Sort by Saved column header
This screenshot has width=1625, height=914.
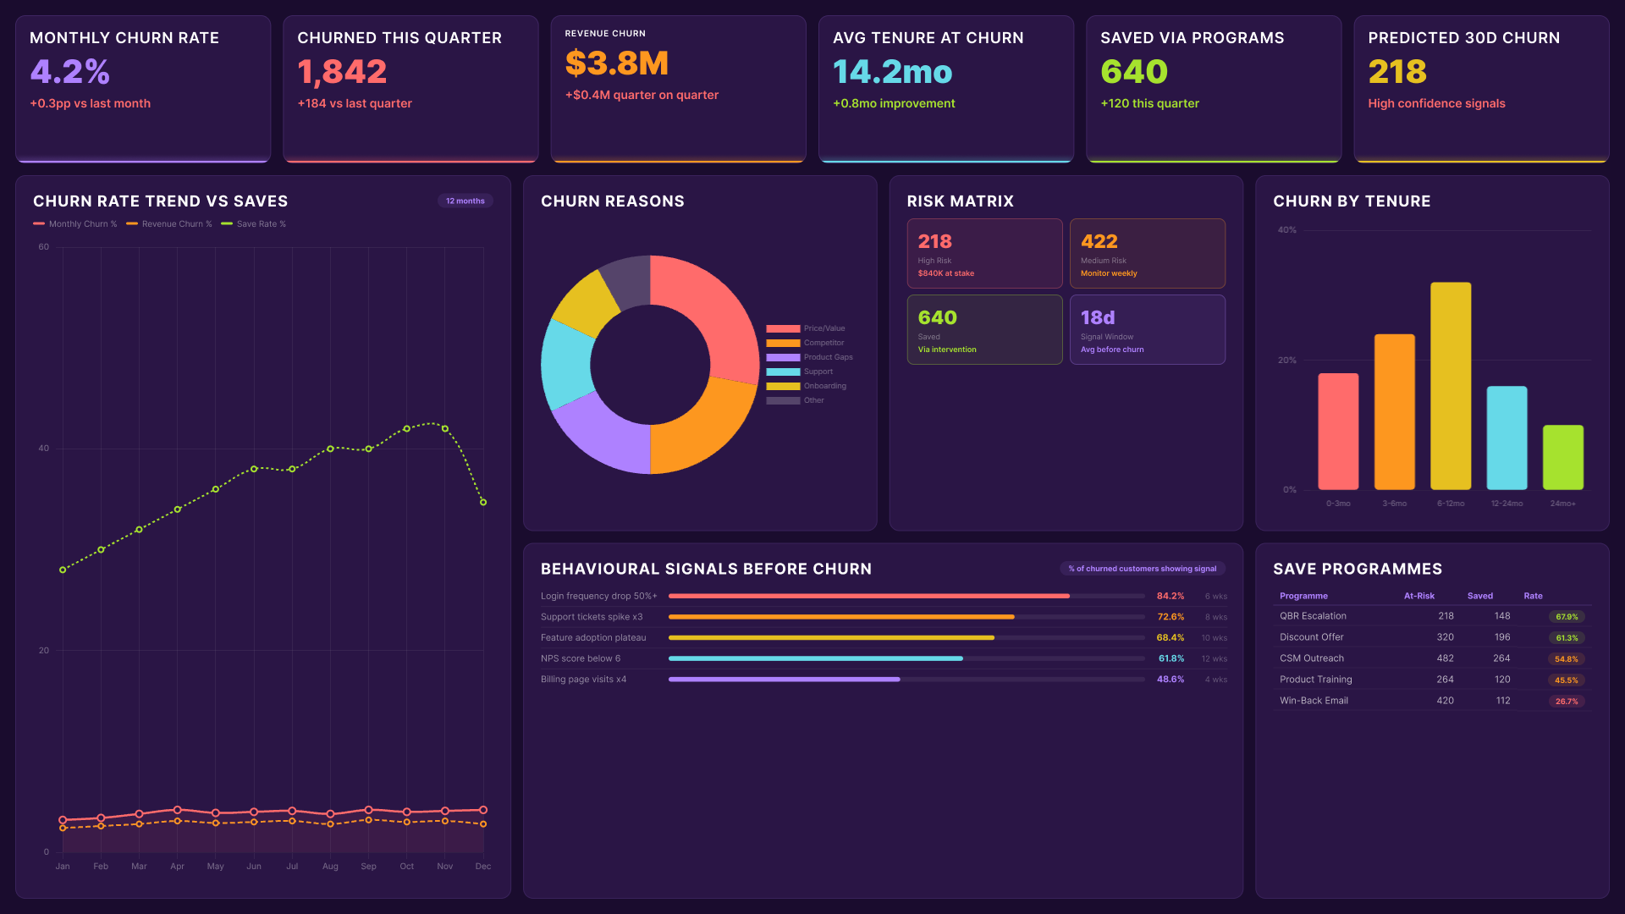1479,596
